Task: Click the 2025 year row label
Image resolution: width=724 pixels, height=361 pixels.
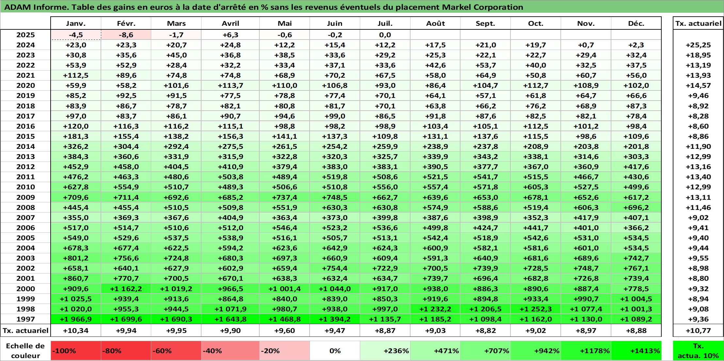Action: [25, 35]
